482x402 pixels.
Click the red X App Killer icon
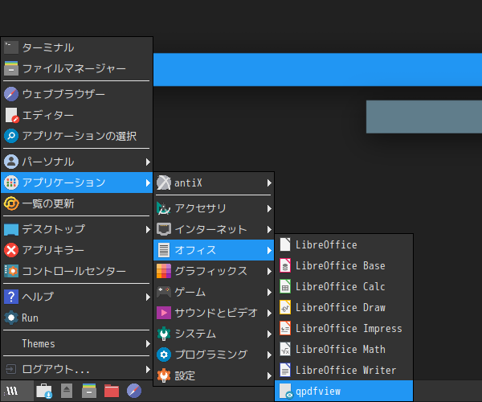11,250
